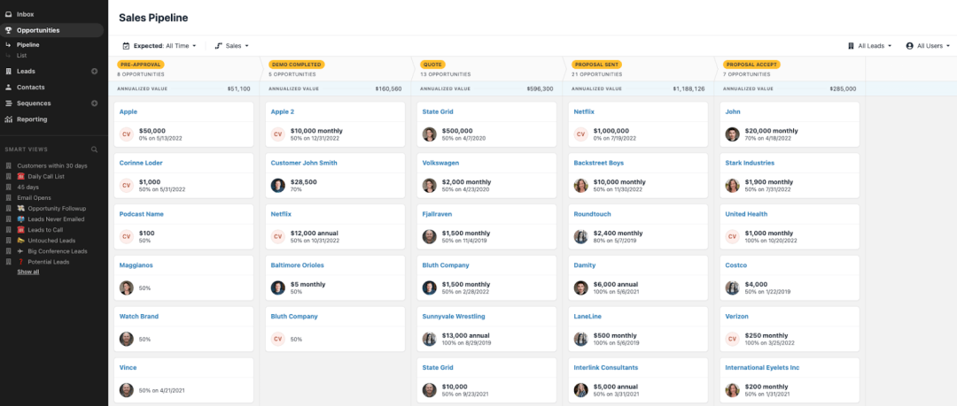Image resolution: width=957 pixels, height=406 pixels.
Task: Click the Contacts person icon
Action: tap(8, 88)
